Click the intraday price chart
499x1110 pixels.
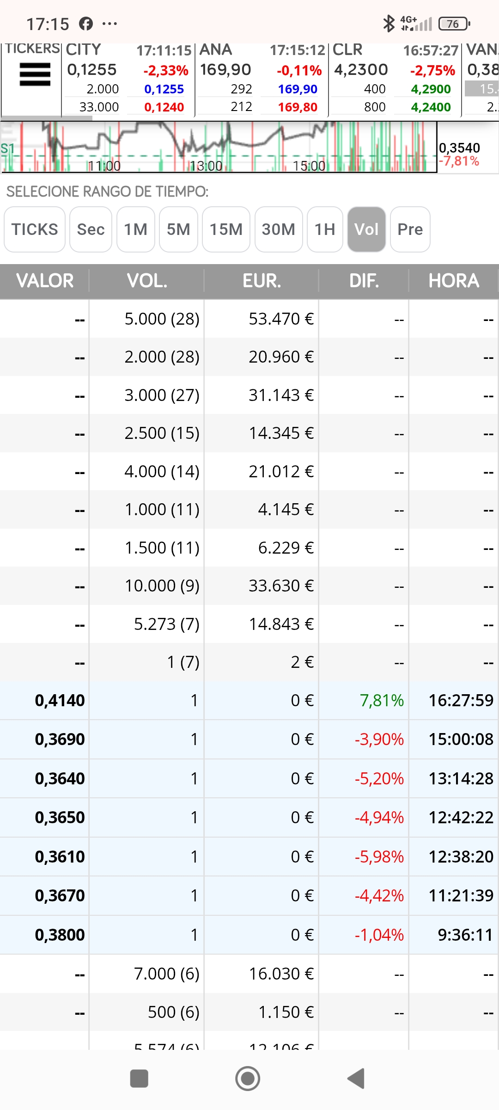point(219,147)
